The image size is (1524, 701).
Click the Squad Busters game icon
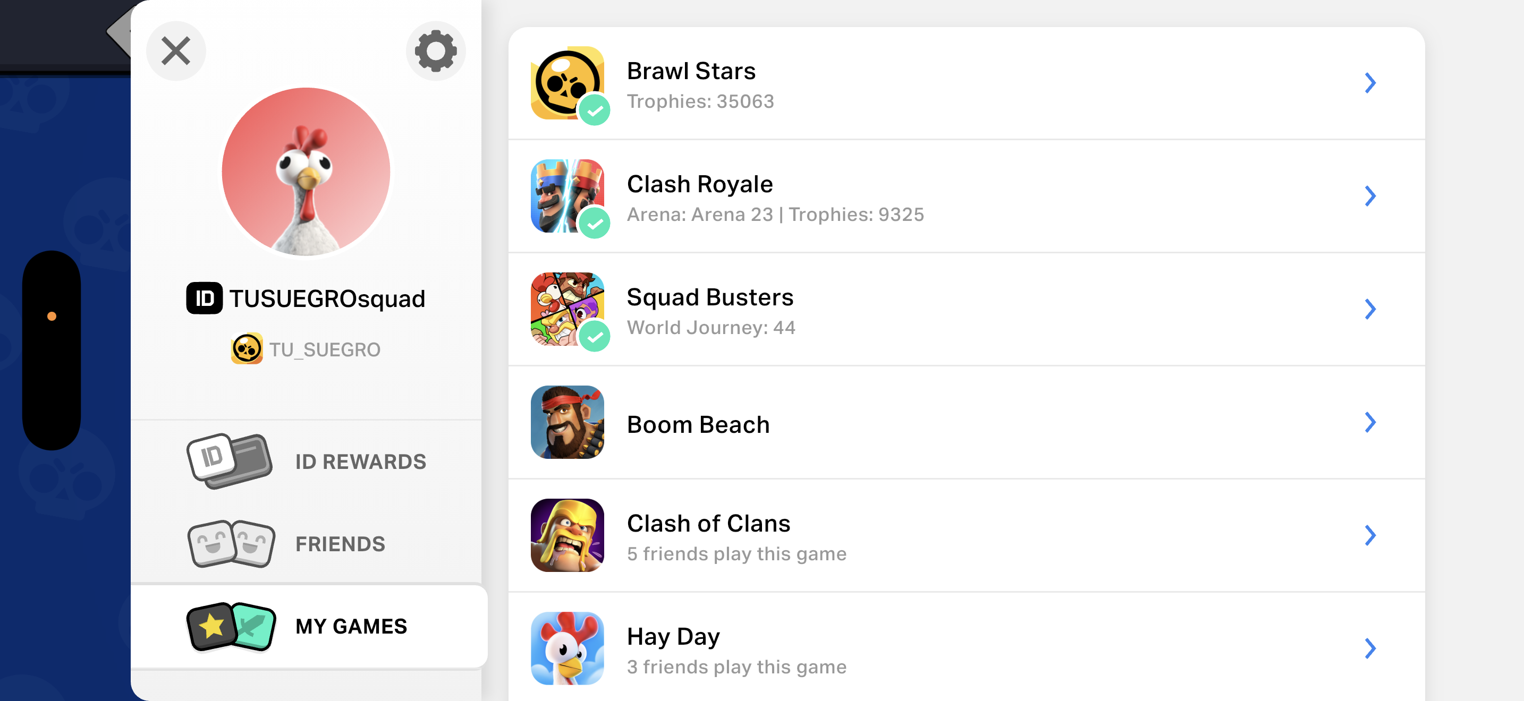point(568,309)
